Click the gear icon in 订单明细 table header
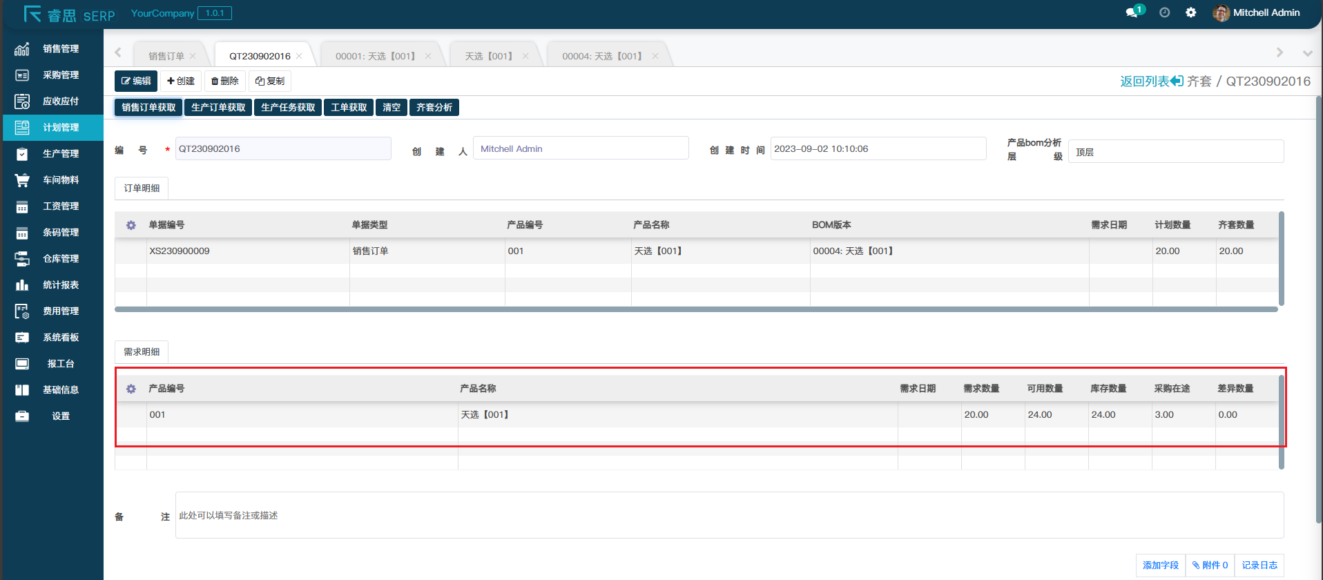Screen dimensions: 1323x580 coord(131,225)
